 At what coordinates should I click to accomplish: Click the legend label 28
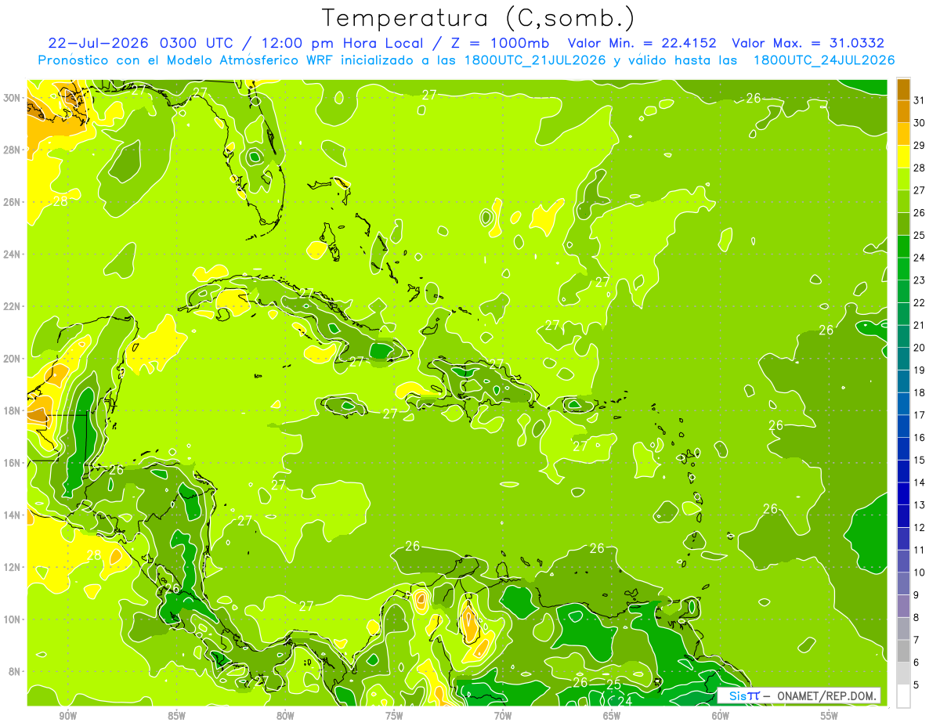point(919,167)
